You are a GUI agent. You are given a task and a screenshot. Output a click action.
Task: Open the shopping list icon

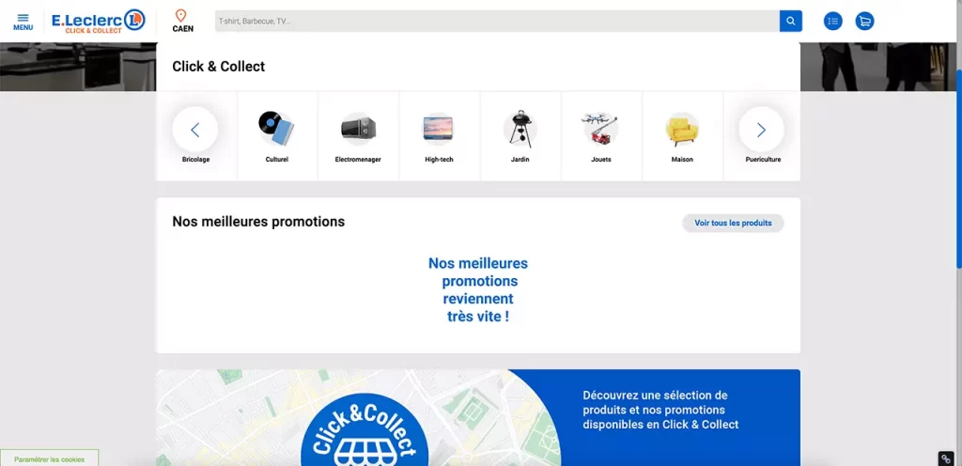832,22
